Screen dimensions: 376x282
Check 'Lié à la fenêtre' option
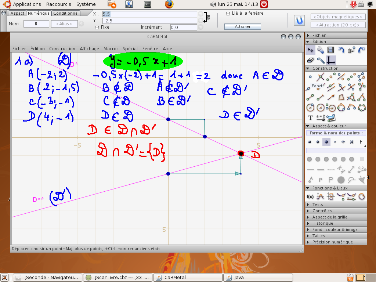point(228,14)
